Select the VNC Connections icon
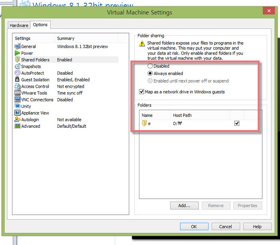This screenshot has width=280, height=245. click(18, 100)
